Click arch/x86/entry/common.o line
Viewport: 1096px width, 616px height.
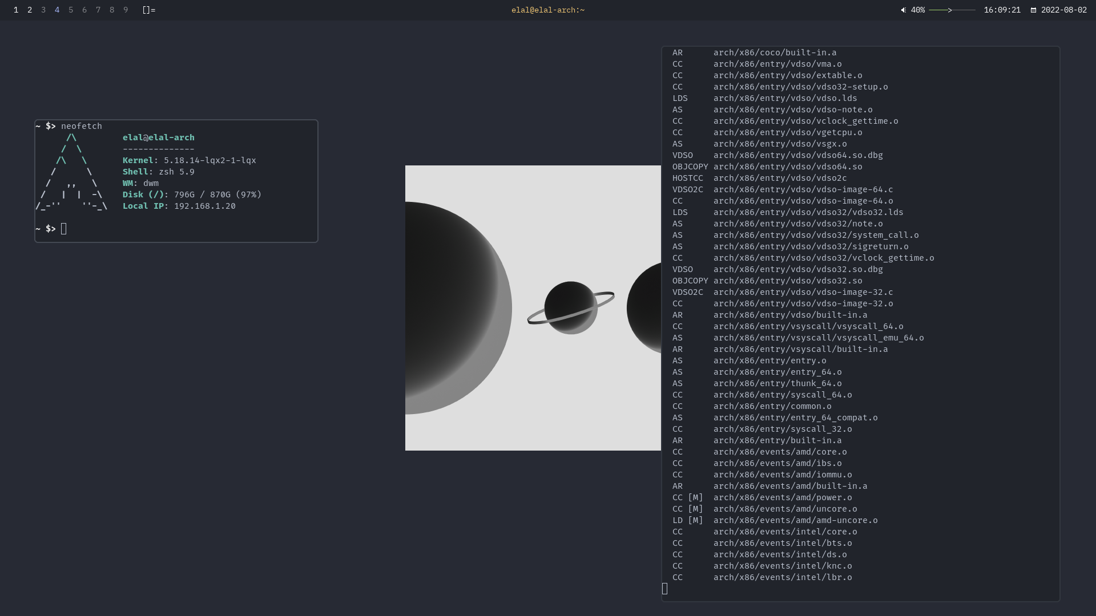coord(752,406)
